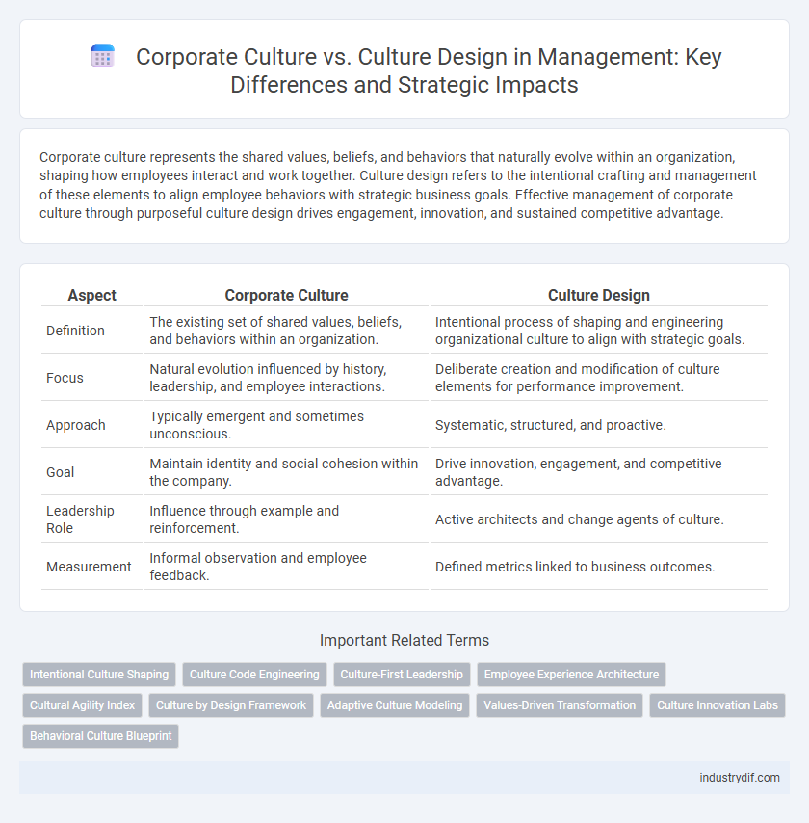The image size is (809, 823).
Task: Click the Culture Design column header
Action: click(598, 295)
